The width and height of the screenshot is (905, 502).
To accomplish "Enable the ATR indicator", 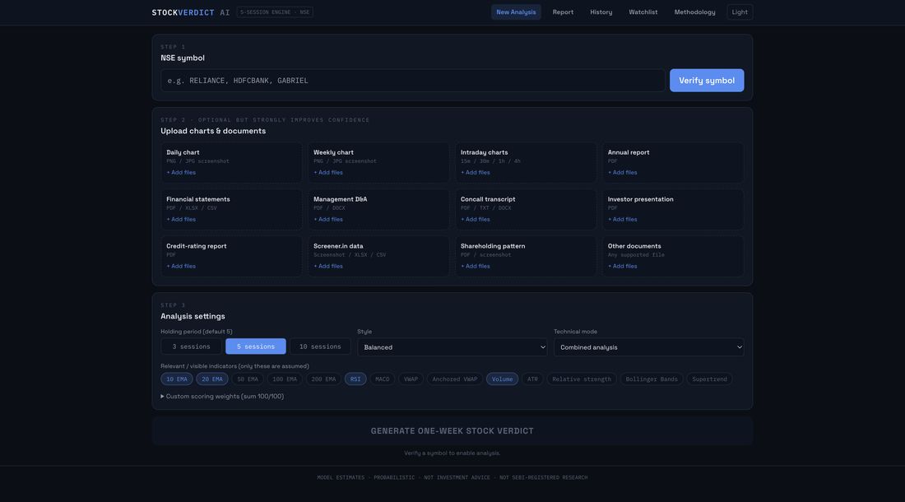I will (532, 379).
